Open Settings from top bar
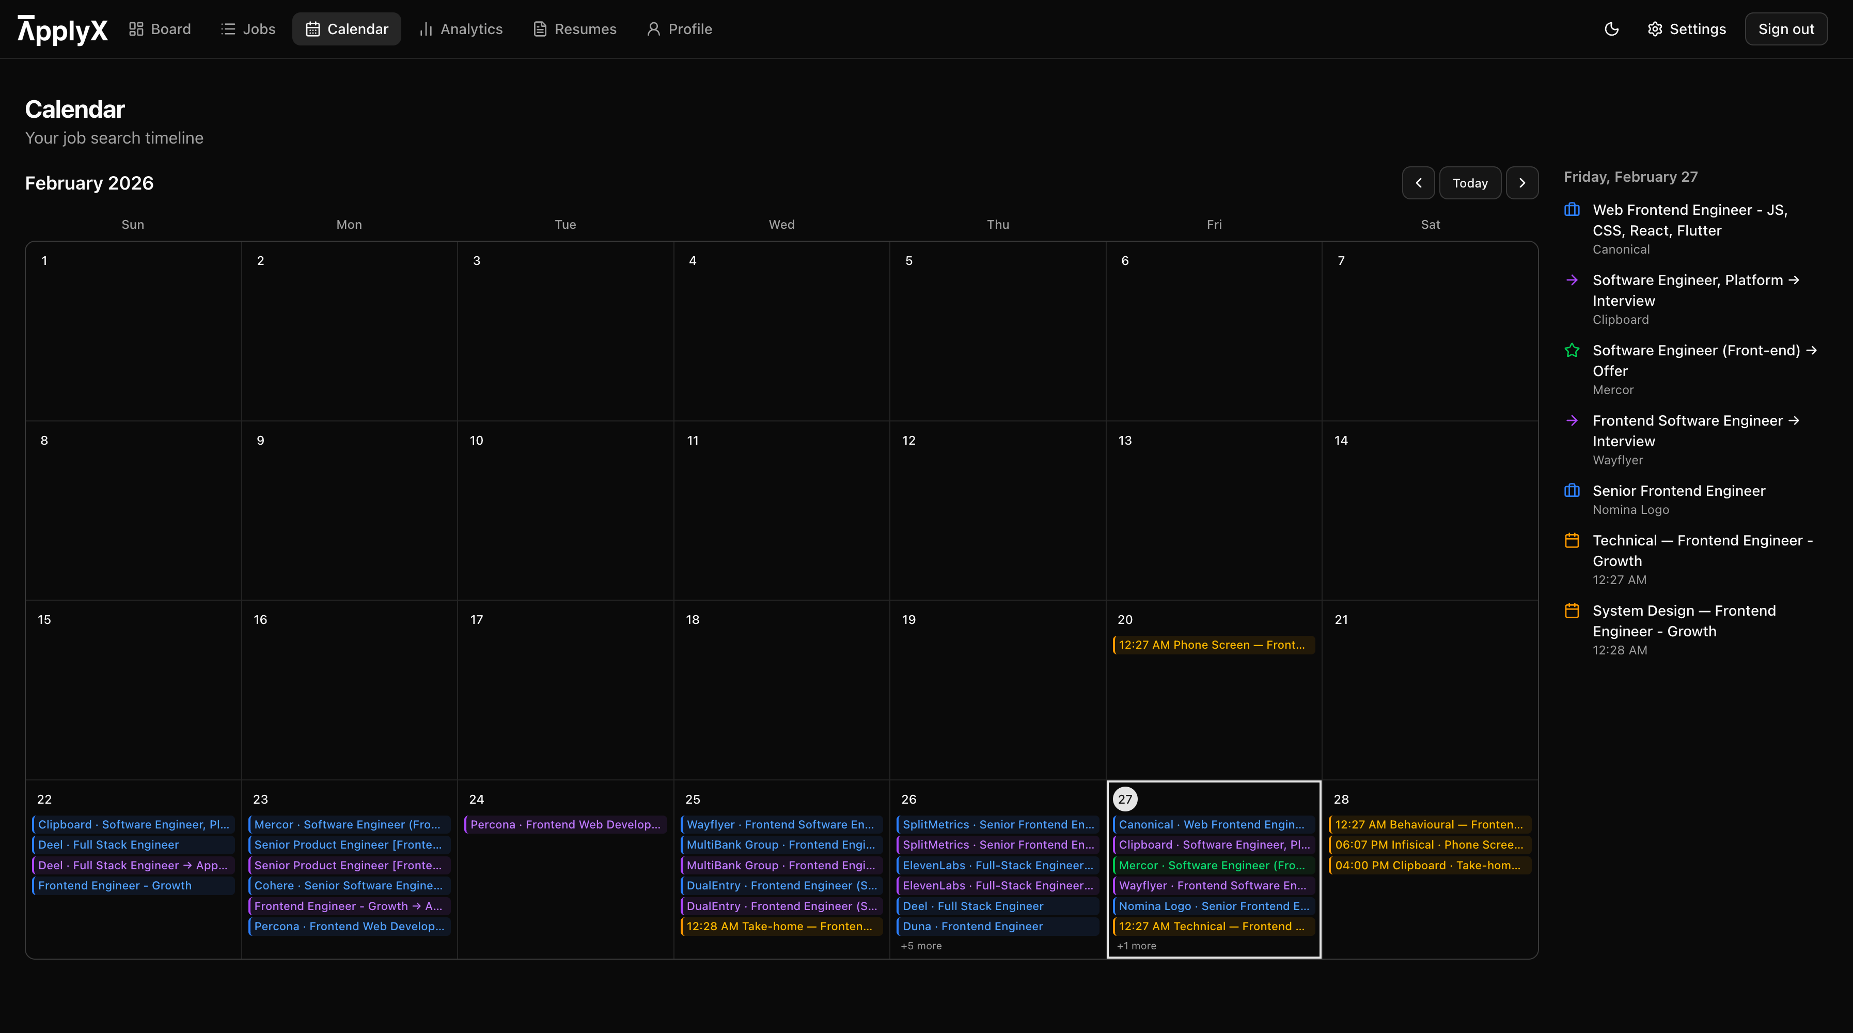The image size is (1853, 1033). tap(1686, 29)
